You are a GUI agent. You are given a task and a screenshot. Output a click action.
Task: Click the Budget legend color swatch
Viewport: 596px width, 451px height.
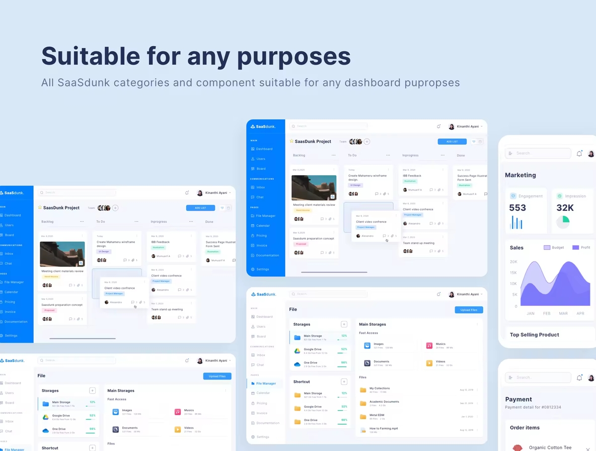547,247
